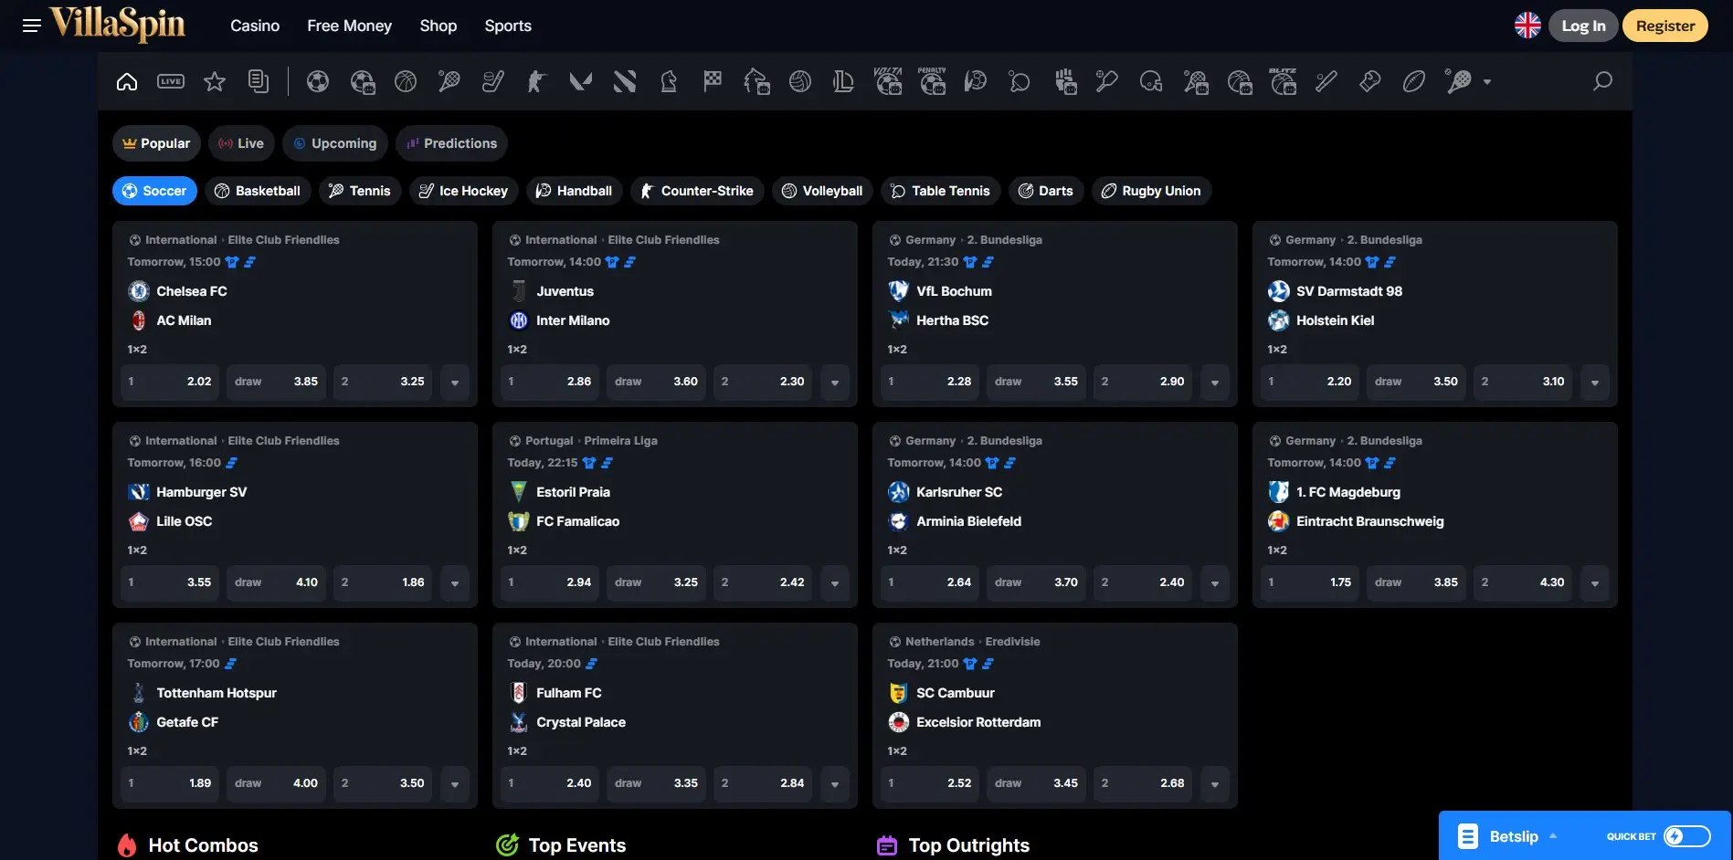
Task: Toggle the Quick Bet switch
Action: click(x=1686, y=836)
